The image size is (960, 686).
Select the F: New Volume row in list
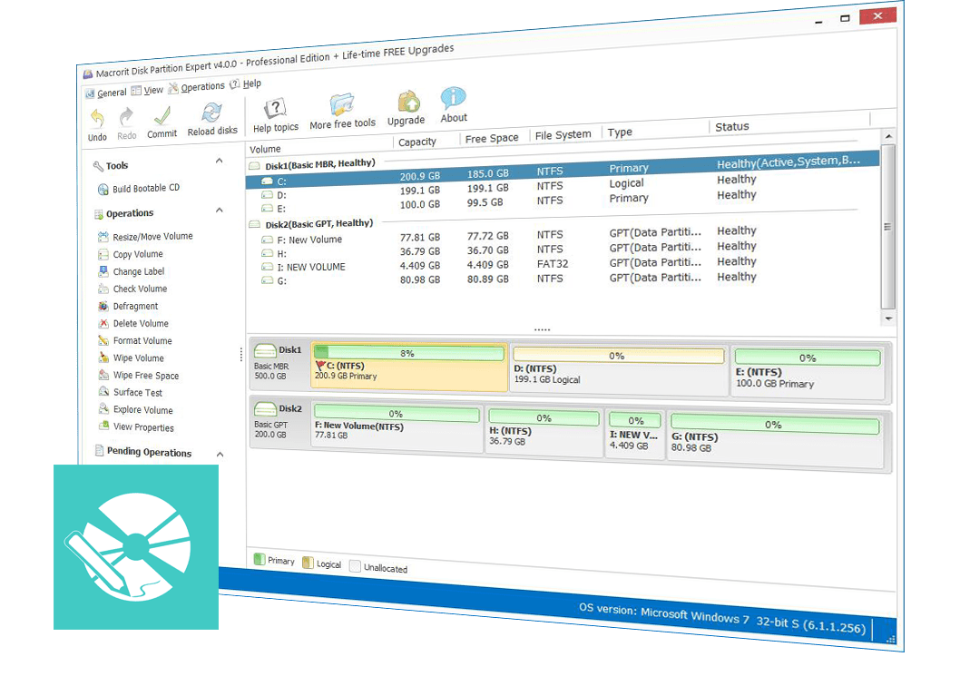pos(563,237)
